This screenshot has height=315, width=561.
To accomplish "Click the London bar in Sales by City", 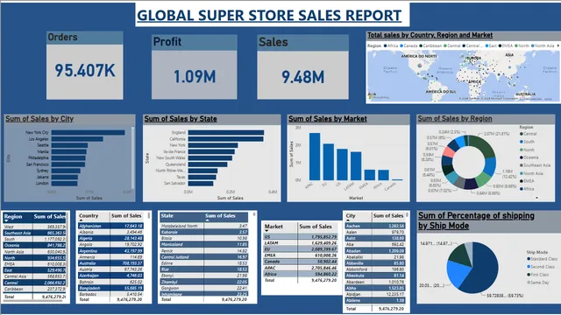I will pos(64,184).
